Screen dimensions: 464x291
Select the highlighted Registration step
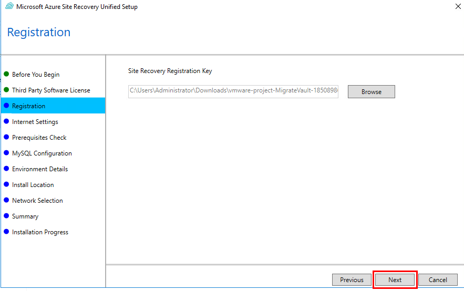pyautogui.click(x=53, y=106)
